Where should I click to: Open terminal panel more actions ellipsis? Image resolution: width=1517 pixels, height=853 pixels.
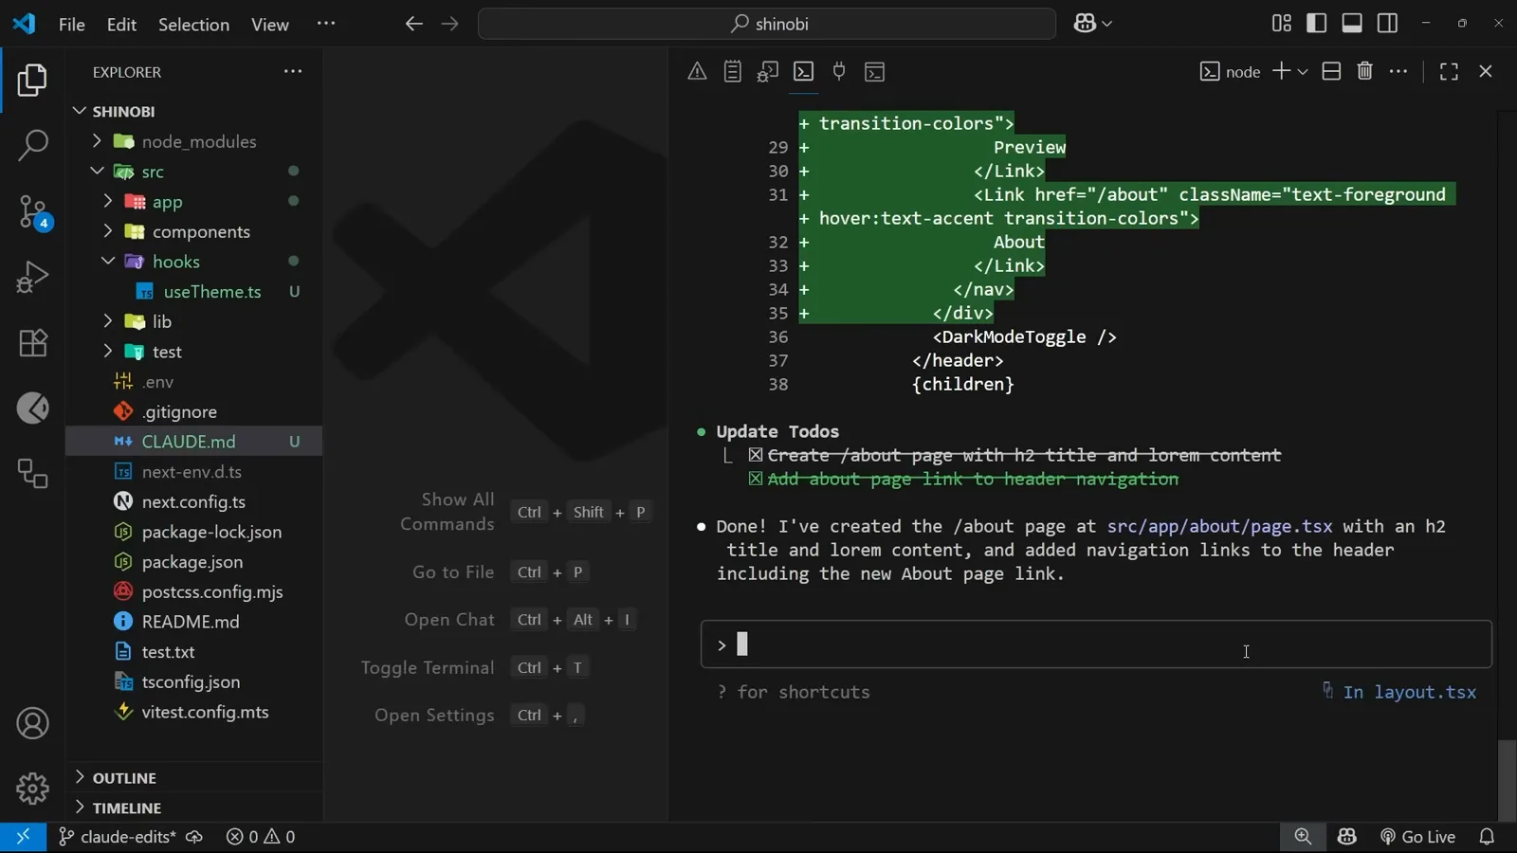point(1398,71)
